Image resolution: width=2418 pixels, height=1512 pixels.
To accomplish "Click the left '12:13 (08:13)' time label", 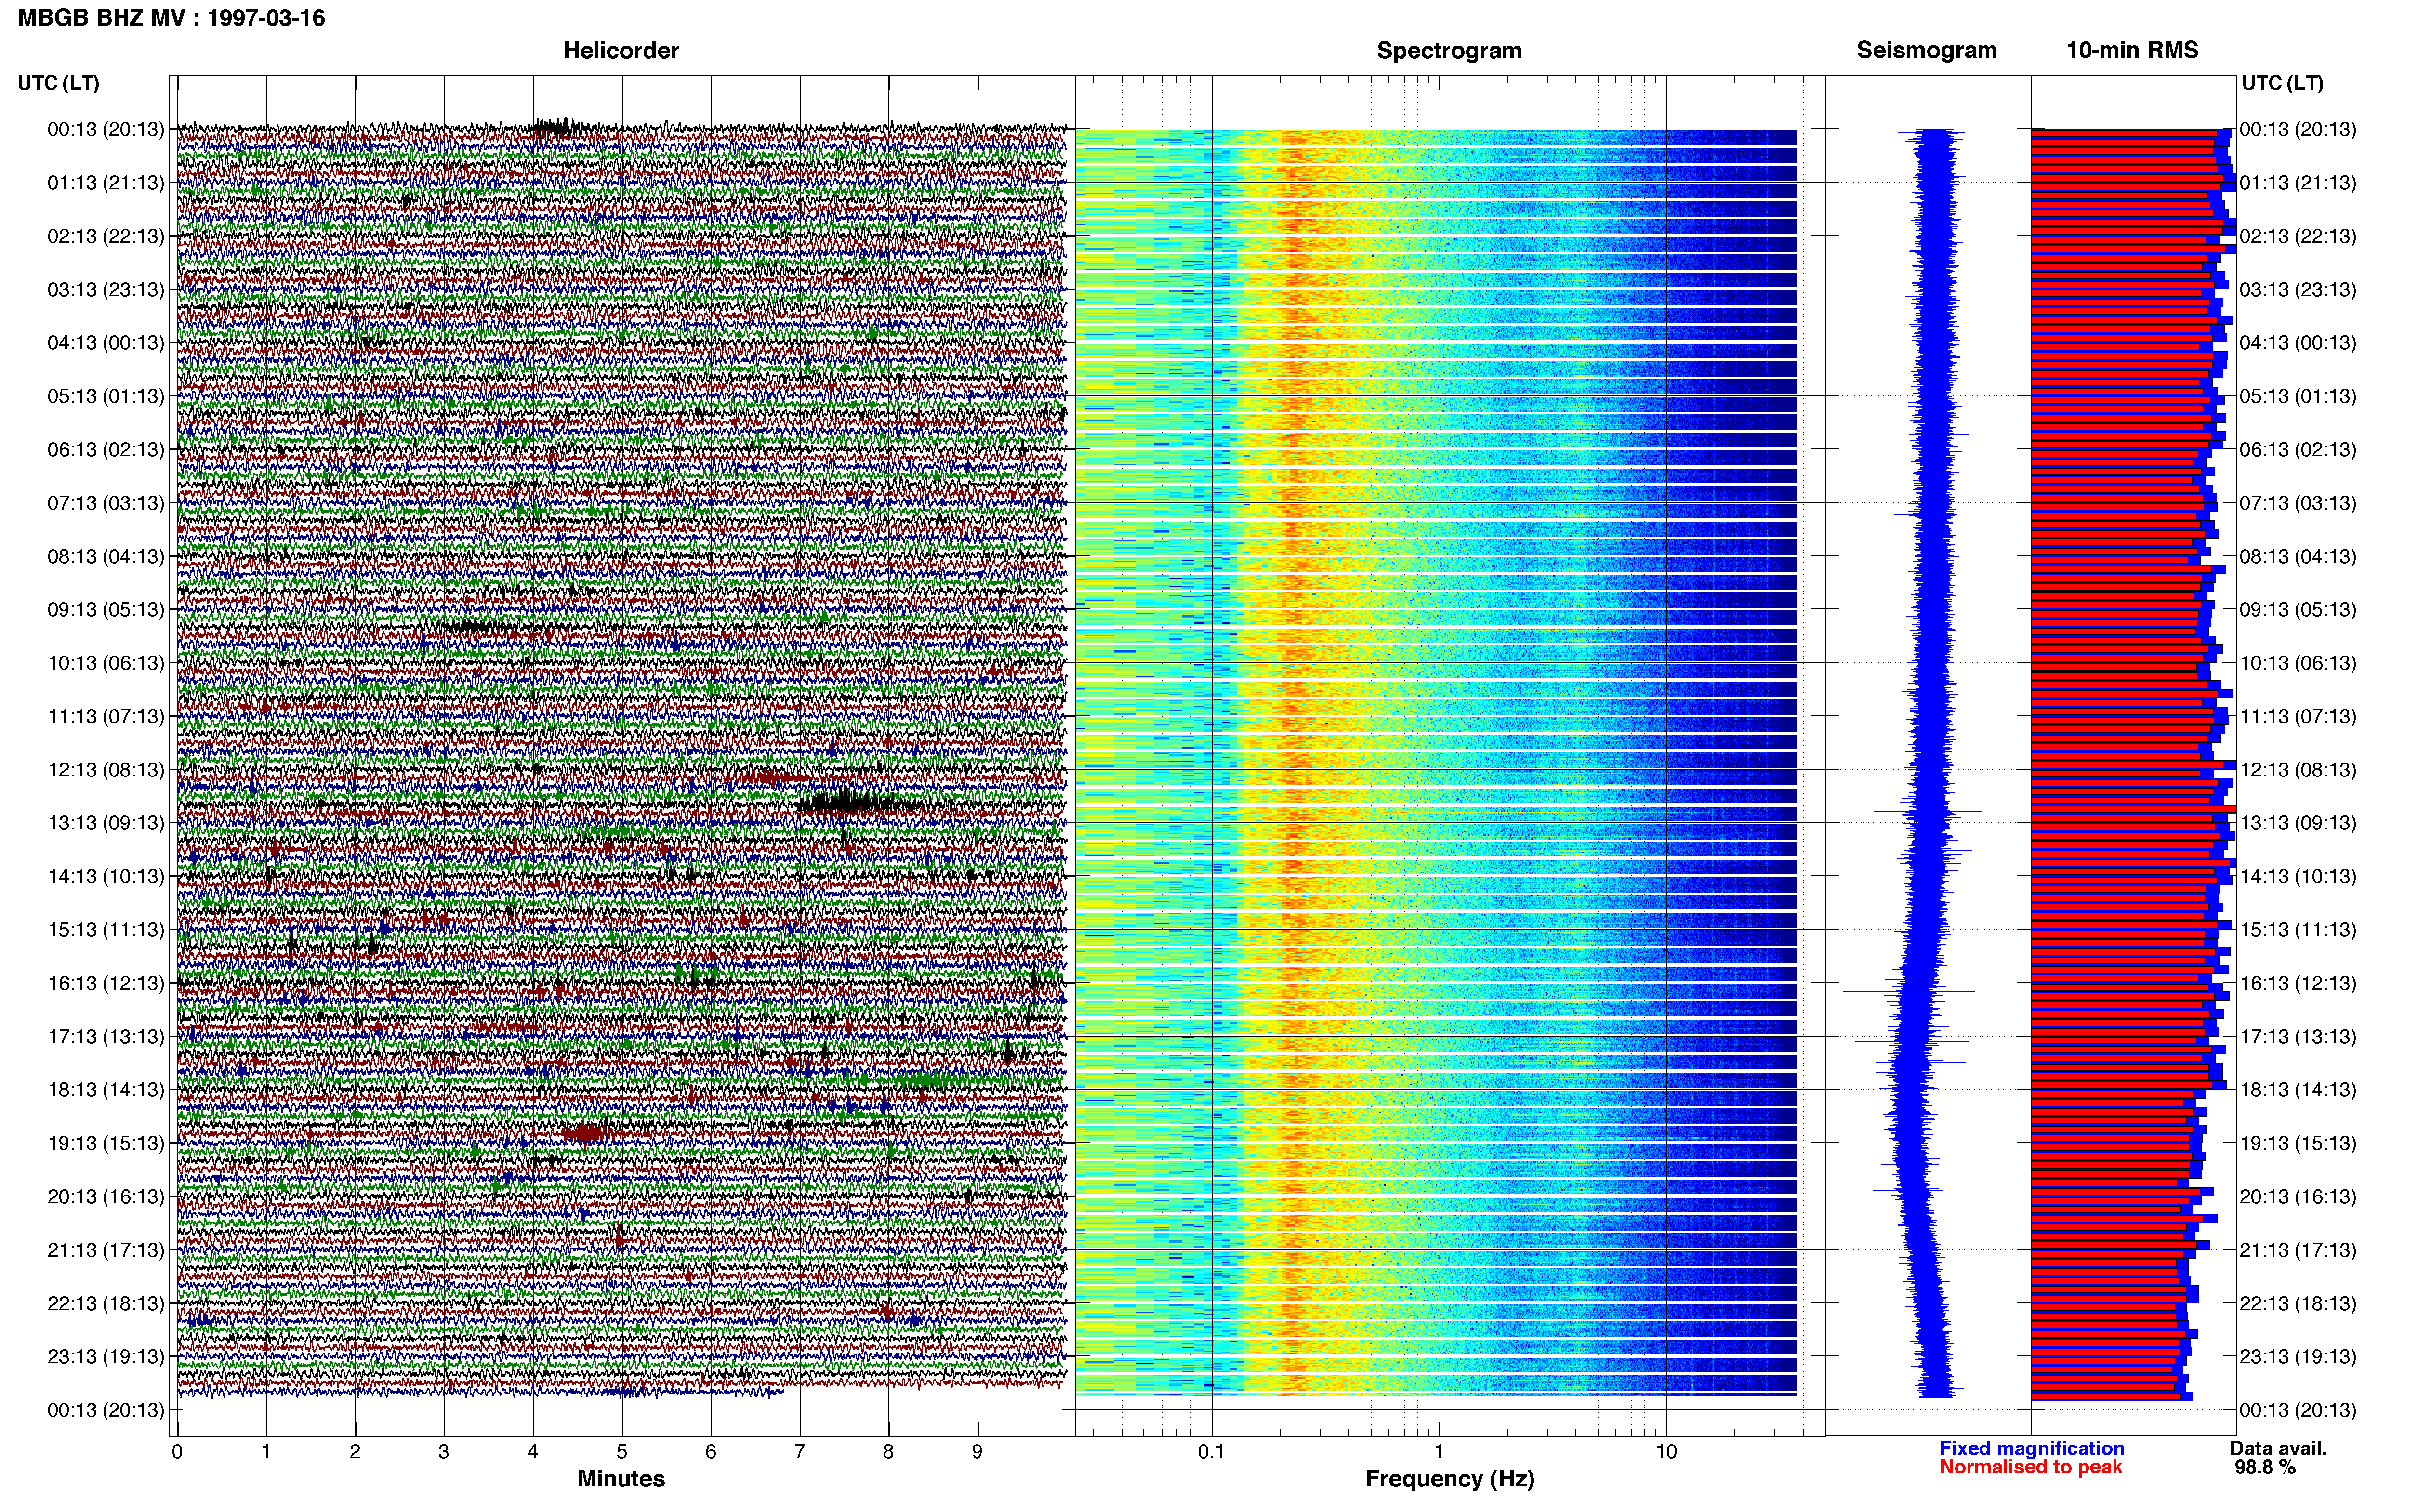I will 105,770.
